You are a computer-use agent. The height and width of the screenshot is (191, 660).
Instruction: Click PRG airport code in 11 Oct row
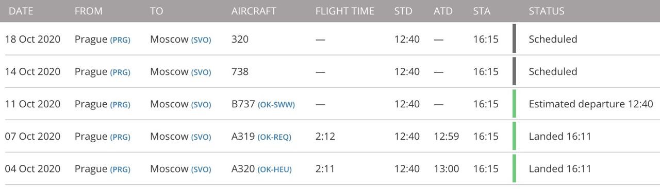[120, 105]
